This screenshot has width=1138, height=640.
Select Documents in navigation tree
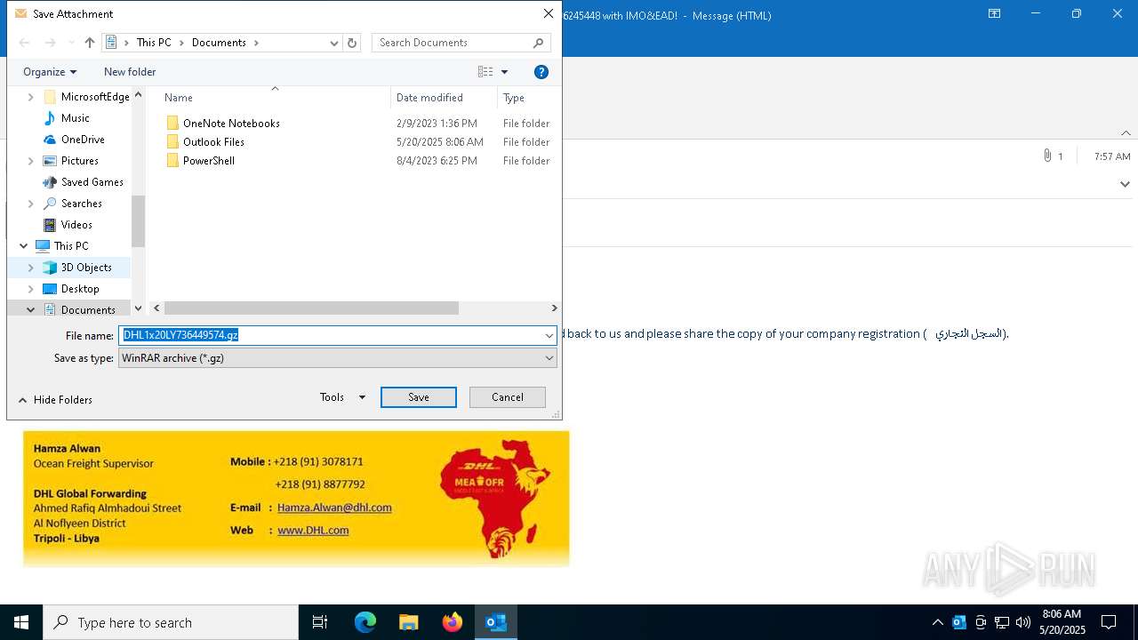79,309
